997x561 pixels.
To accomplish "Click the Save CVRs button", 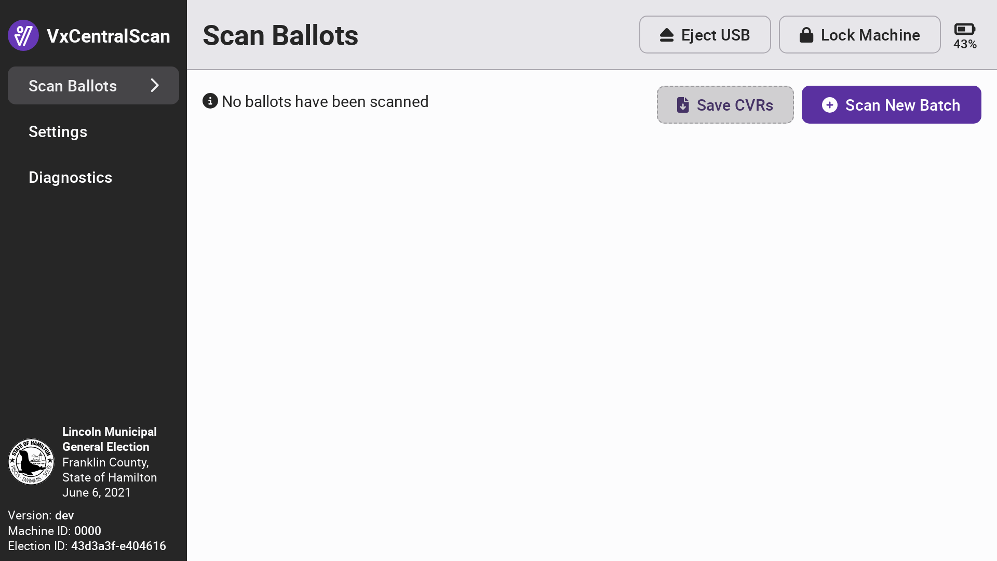I will coord(725,105).
